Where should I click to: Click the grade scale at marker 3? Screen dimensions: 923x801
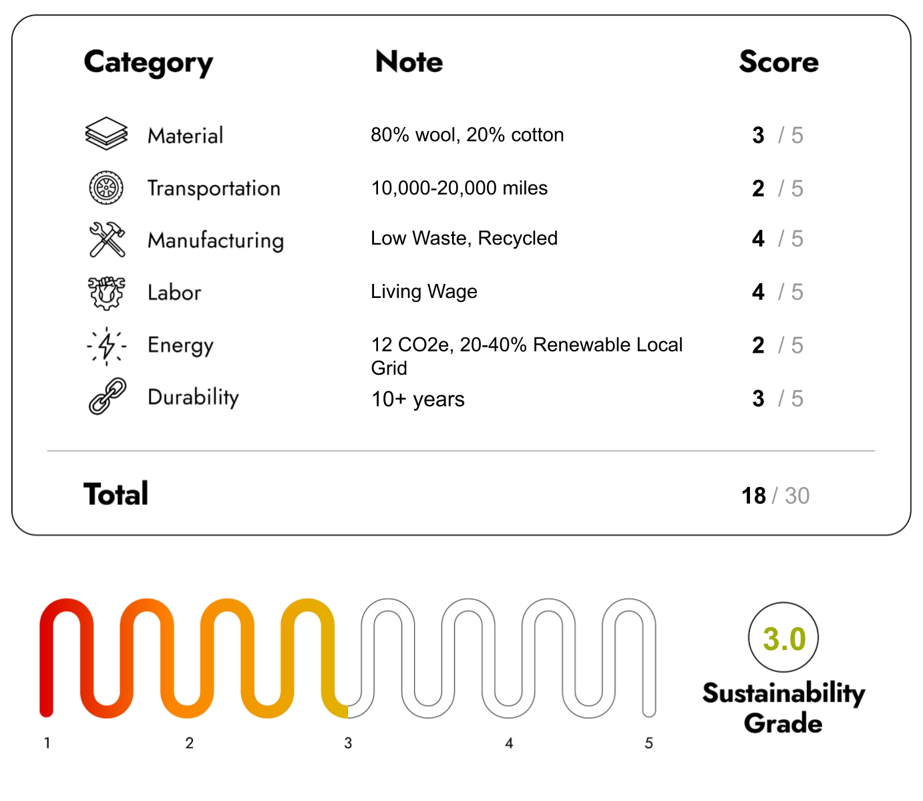[348, 743]
